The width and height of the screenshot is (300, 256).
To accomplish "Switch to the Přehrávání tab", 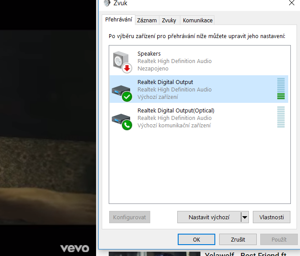I will click(x=119, y=20).
